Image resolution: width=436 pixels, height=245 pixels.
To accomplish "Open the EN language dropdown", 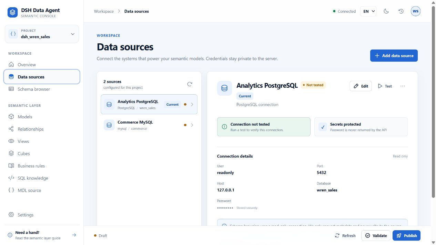I will pos(368,11).
